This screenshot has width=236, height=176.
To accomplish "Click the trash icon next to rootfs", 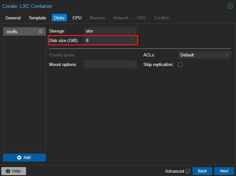I will pyautogui.click(x=41, y=32).
